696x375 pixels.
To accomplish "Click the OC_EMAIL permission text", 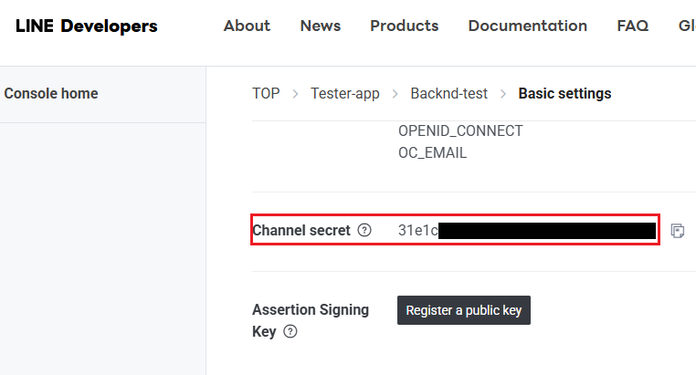I will tap(432, 152).
